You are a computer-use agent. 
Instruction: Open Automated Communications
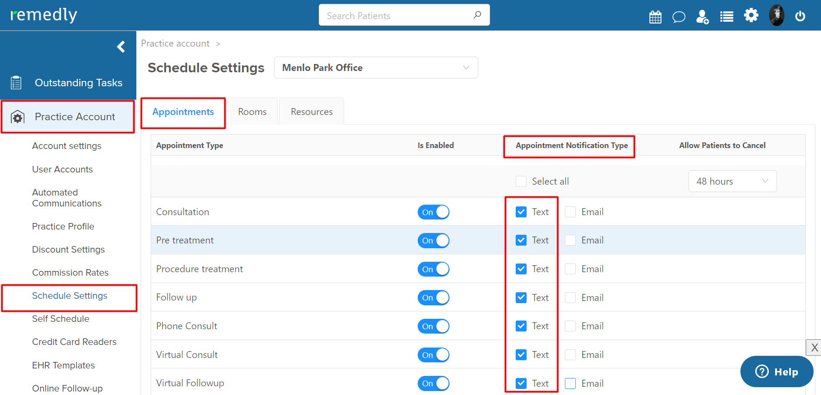pyautogui.click(x=67, y=198)
